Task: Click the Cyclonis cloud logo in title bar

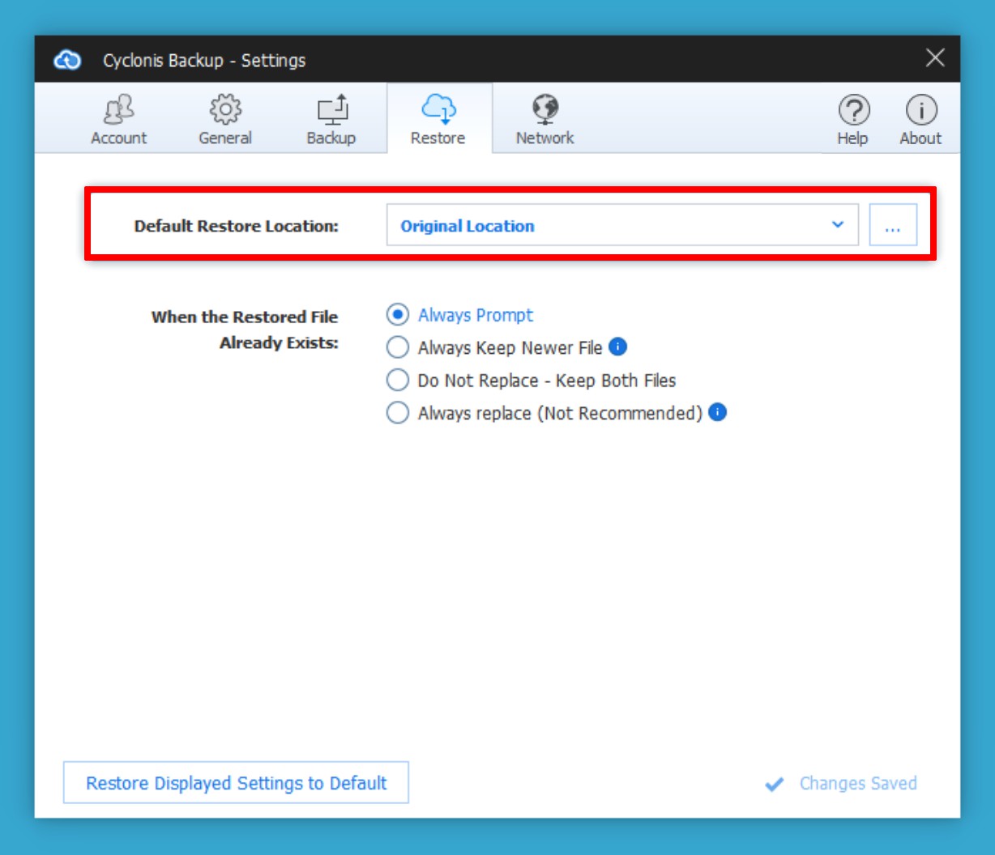Action: pyautogui.click(x=67, y=60)
